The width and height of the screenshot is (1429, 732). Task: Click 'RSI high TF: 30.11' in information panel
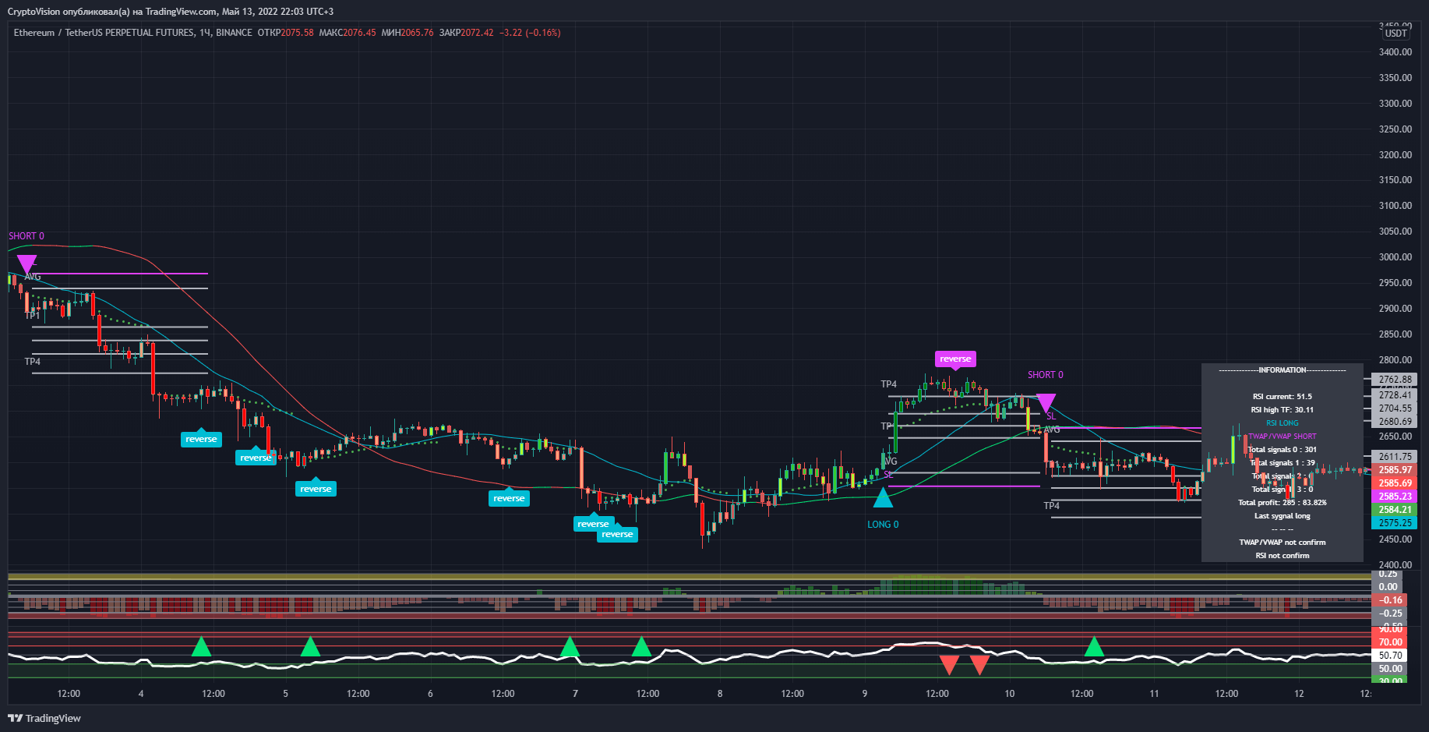pos(1282,410)
